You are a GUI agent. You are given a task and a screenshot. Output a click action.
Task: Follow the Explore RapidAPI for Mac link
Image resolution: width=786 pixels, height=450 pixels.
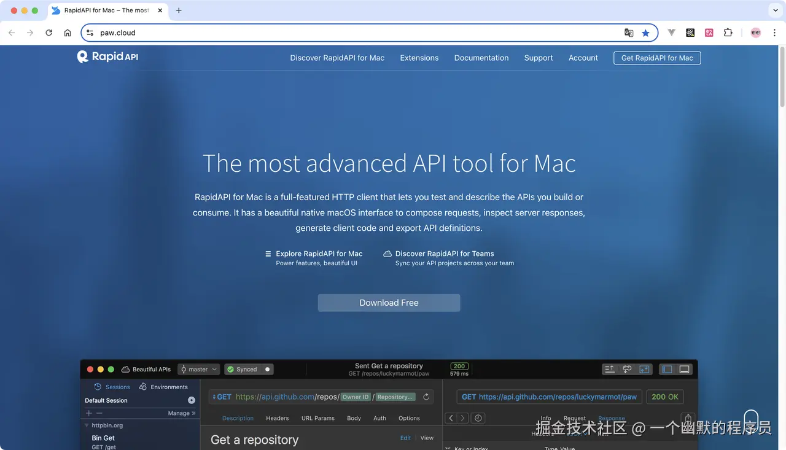pos(319,254)
